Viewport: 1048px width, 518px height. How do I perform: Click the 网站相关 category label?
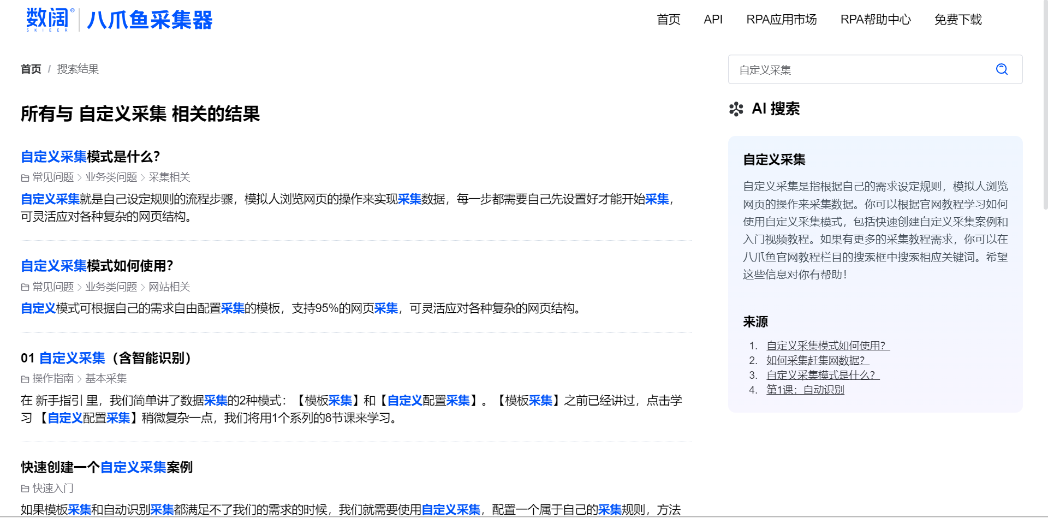(169, 287)
